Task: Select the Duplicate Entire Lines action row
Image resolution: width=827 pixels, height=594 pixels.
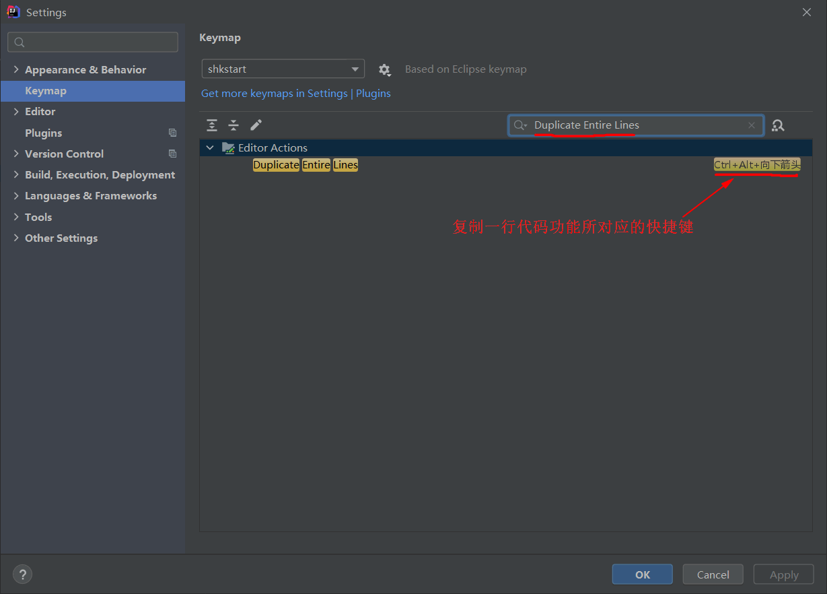Action: click(506, 165)
